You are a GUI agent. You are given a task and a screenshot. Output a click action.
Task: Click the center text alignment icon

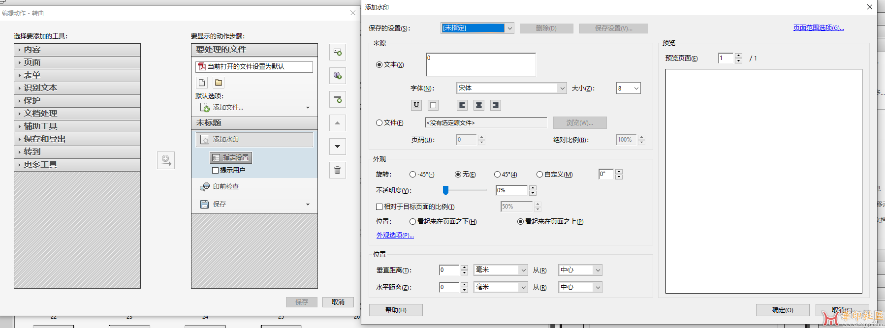tap(478, 105)
